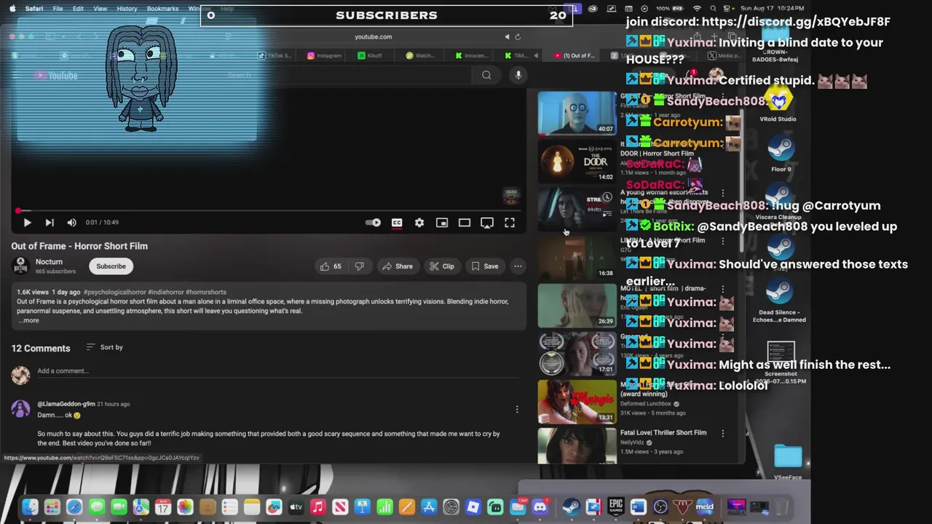The image size is (932, 524).
Task: Toggle the autoplay switch in player
Action: [x=374, y=223]
